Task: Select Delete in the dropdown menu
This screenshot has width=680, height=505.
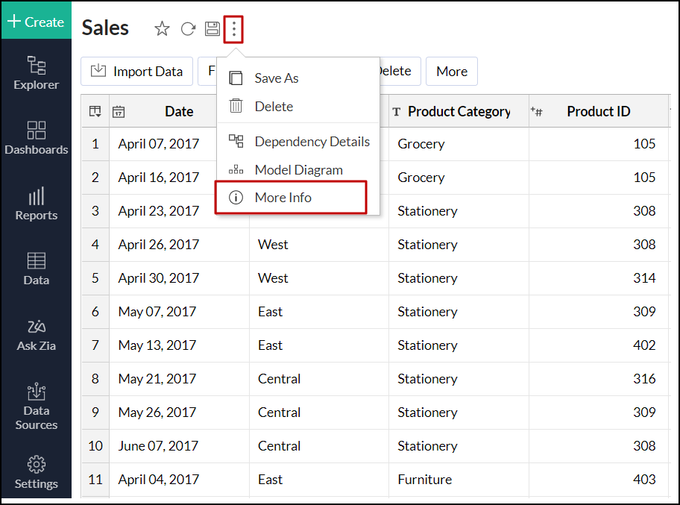Action: point(273,107)
